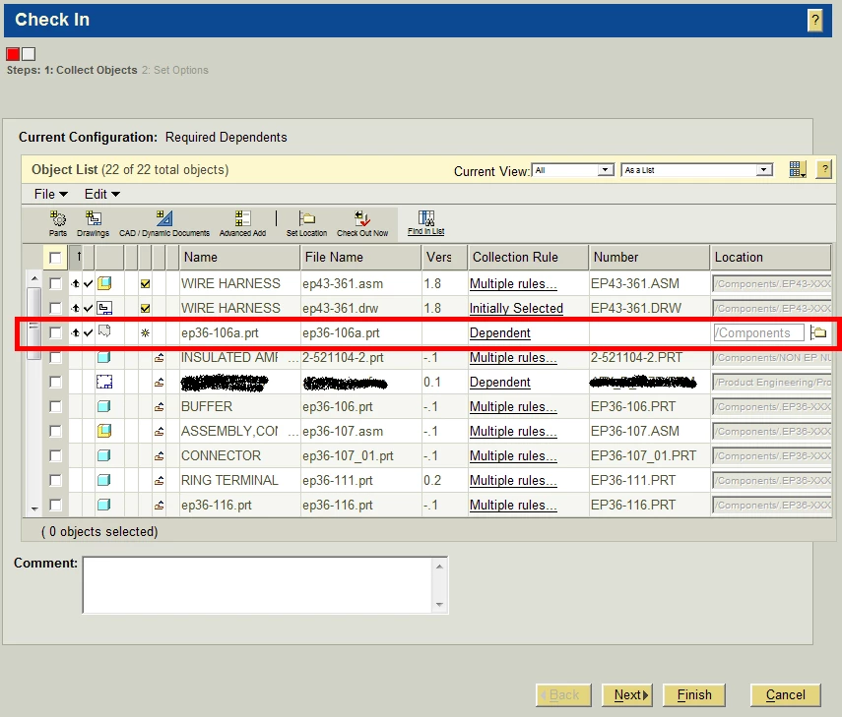This screenshot has width=842, height=717.
Task: Open help from the Check In title bar
Action: pos(815,21)
